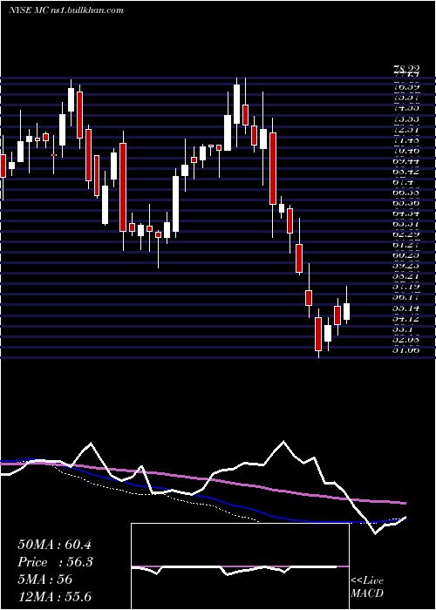Screen dimensions: 436x610
Task: Click the <<Live MACD label
Action: pos(367,587)
